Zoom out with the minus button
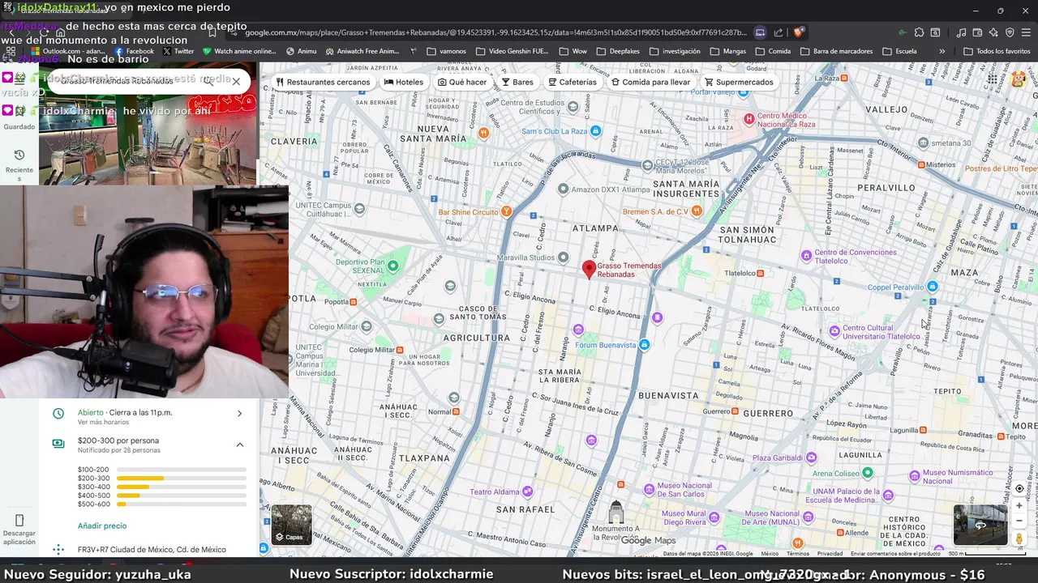The height and width of the screenshot is (583, 1038). 1019,521
